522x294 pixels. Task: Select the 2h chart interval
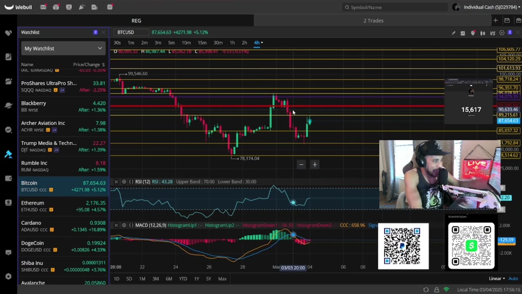click(x=244, y=42)
